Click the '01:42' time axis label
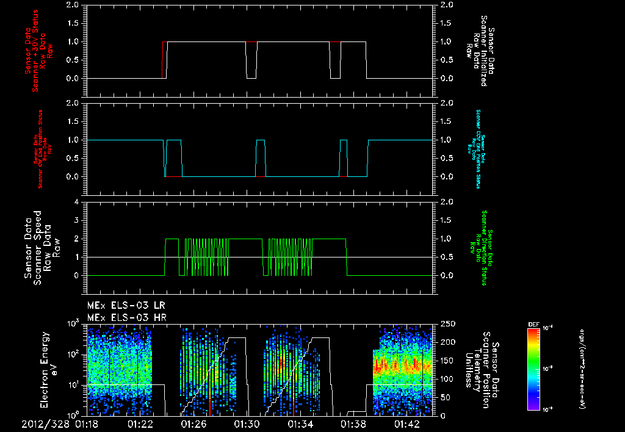This screenshot has width=625, height=432. [x=407, y=424]
